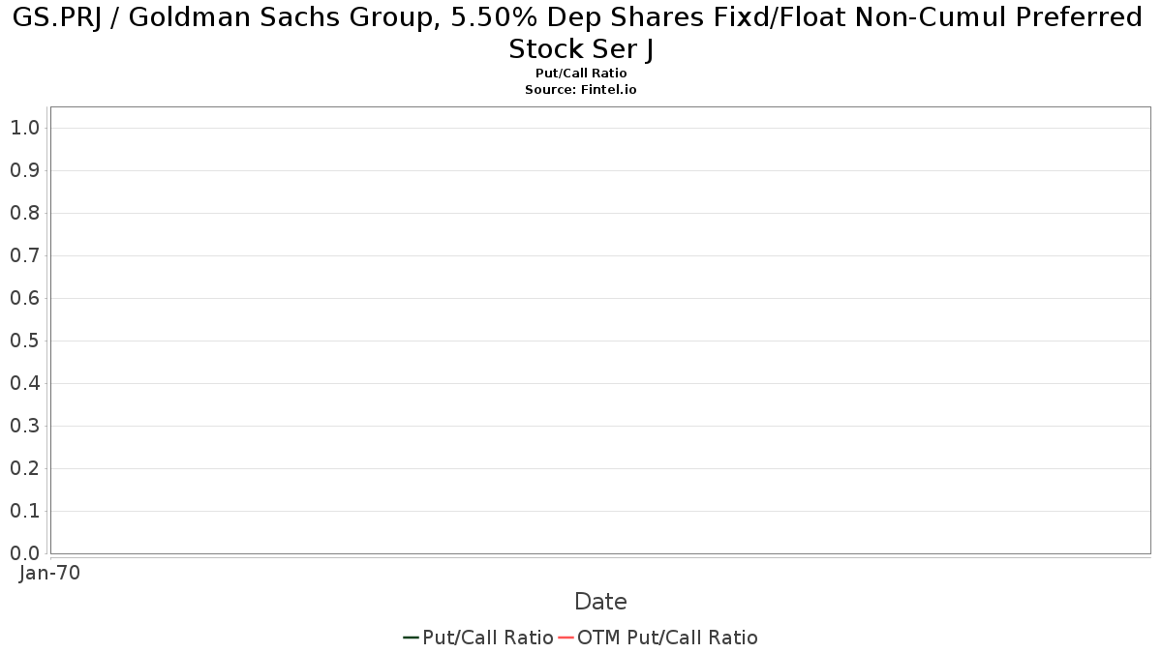Click the Date axis label

click(600, 602)
